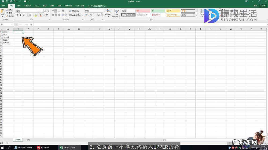The height and width of the screenshot is (150, 268).
Task: Decrease decimal places
Action: pos(102,15)
